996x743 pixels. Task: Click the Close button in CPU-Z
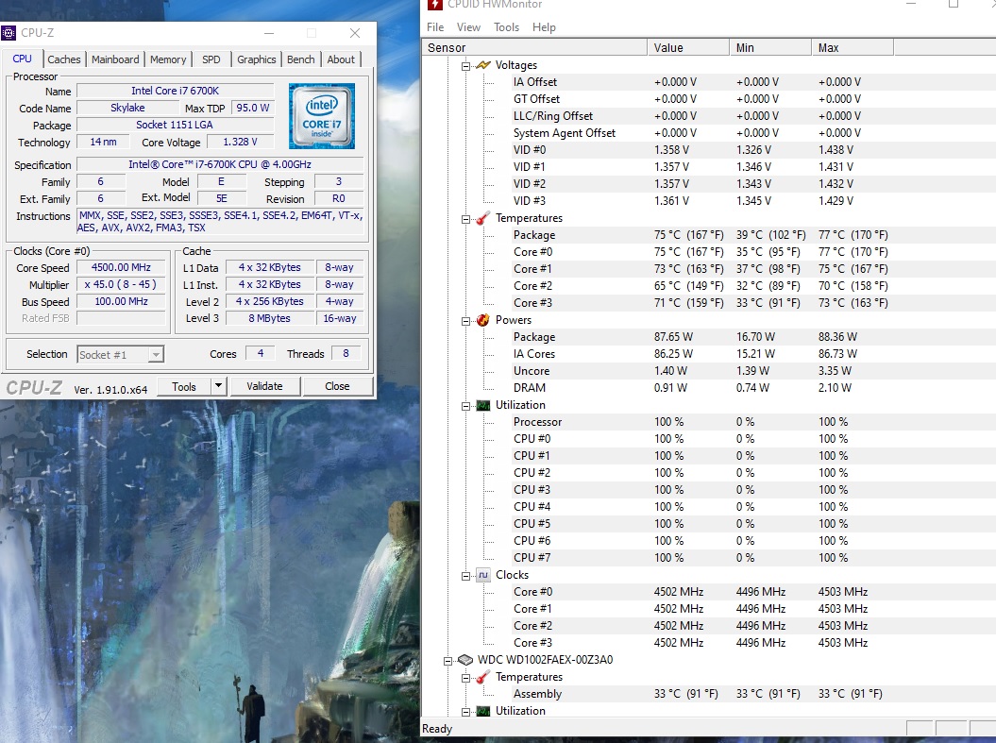click(x=337, y=386)
